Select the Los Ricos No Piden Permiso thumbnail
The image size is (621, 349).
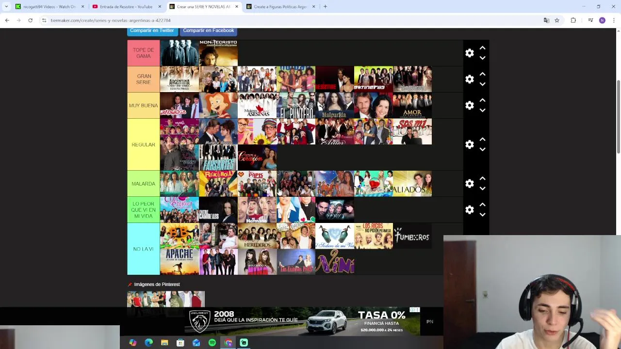[x=374, y=236]
